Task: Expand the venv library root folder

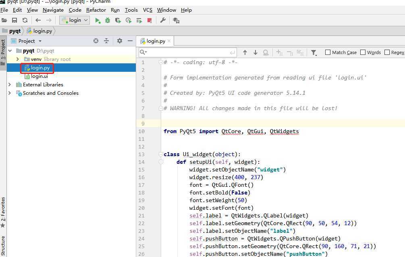Action: point(18,59)
